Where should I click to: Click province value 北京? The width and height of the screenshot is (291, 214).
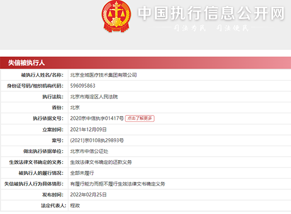click(75, 108)
